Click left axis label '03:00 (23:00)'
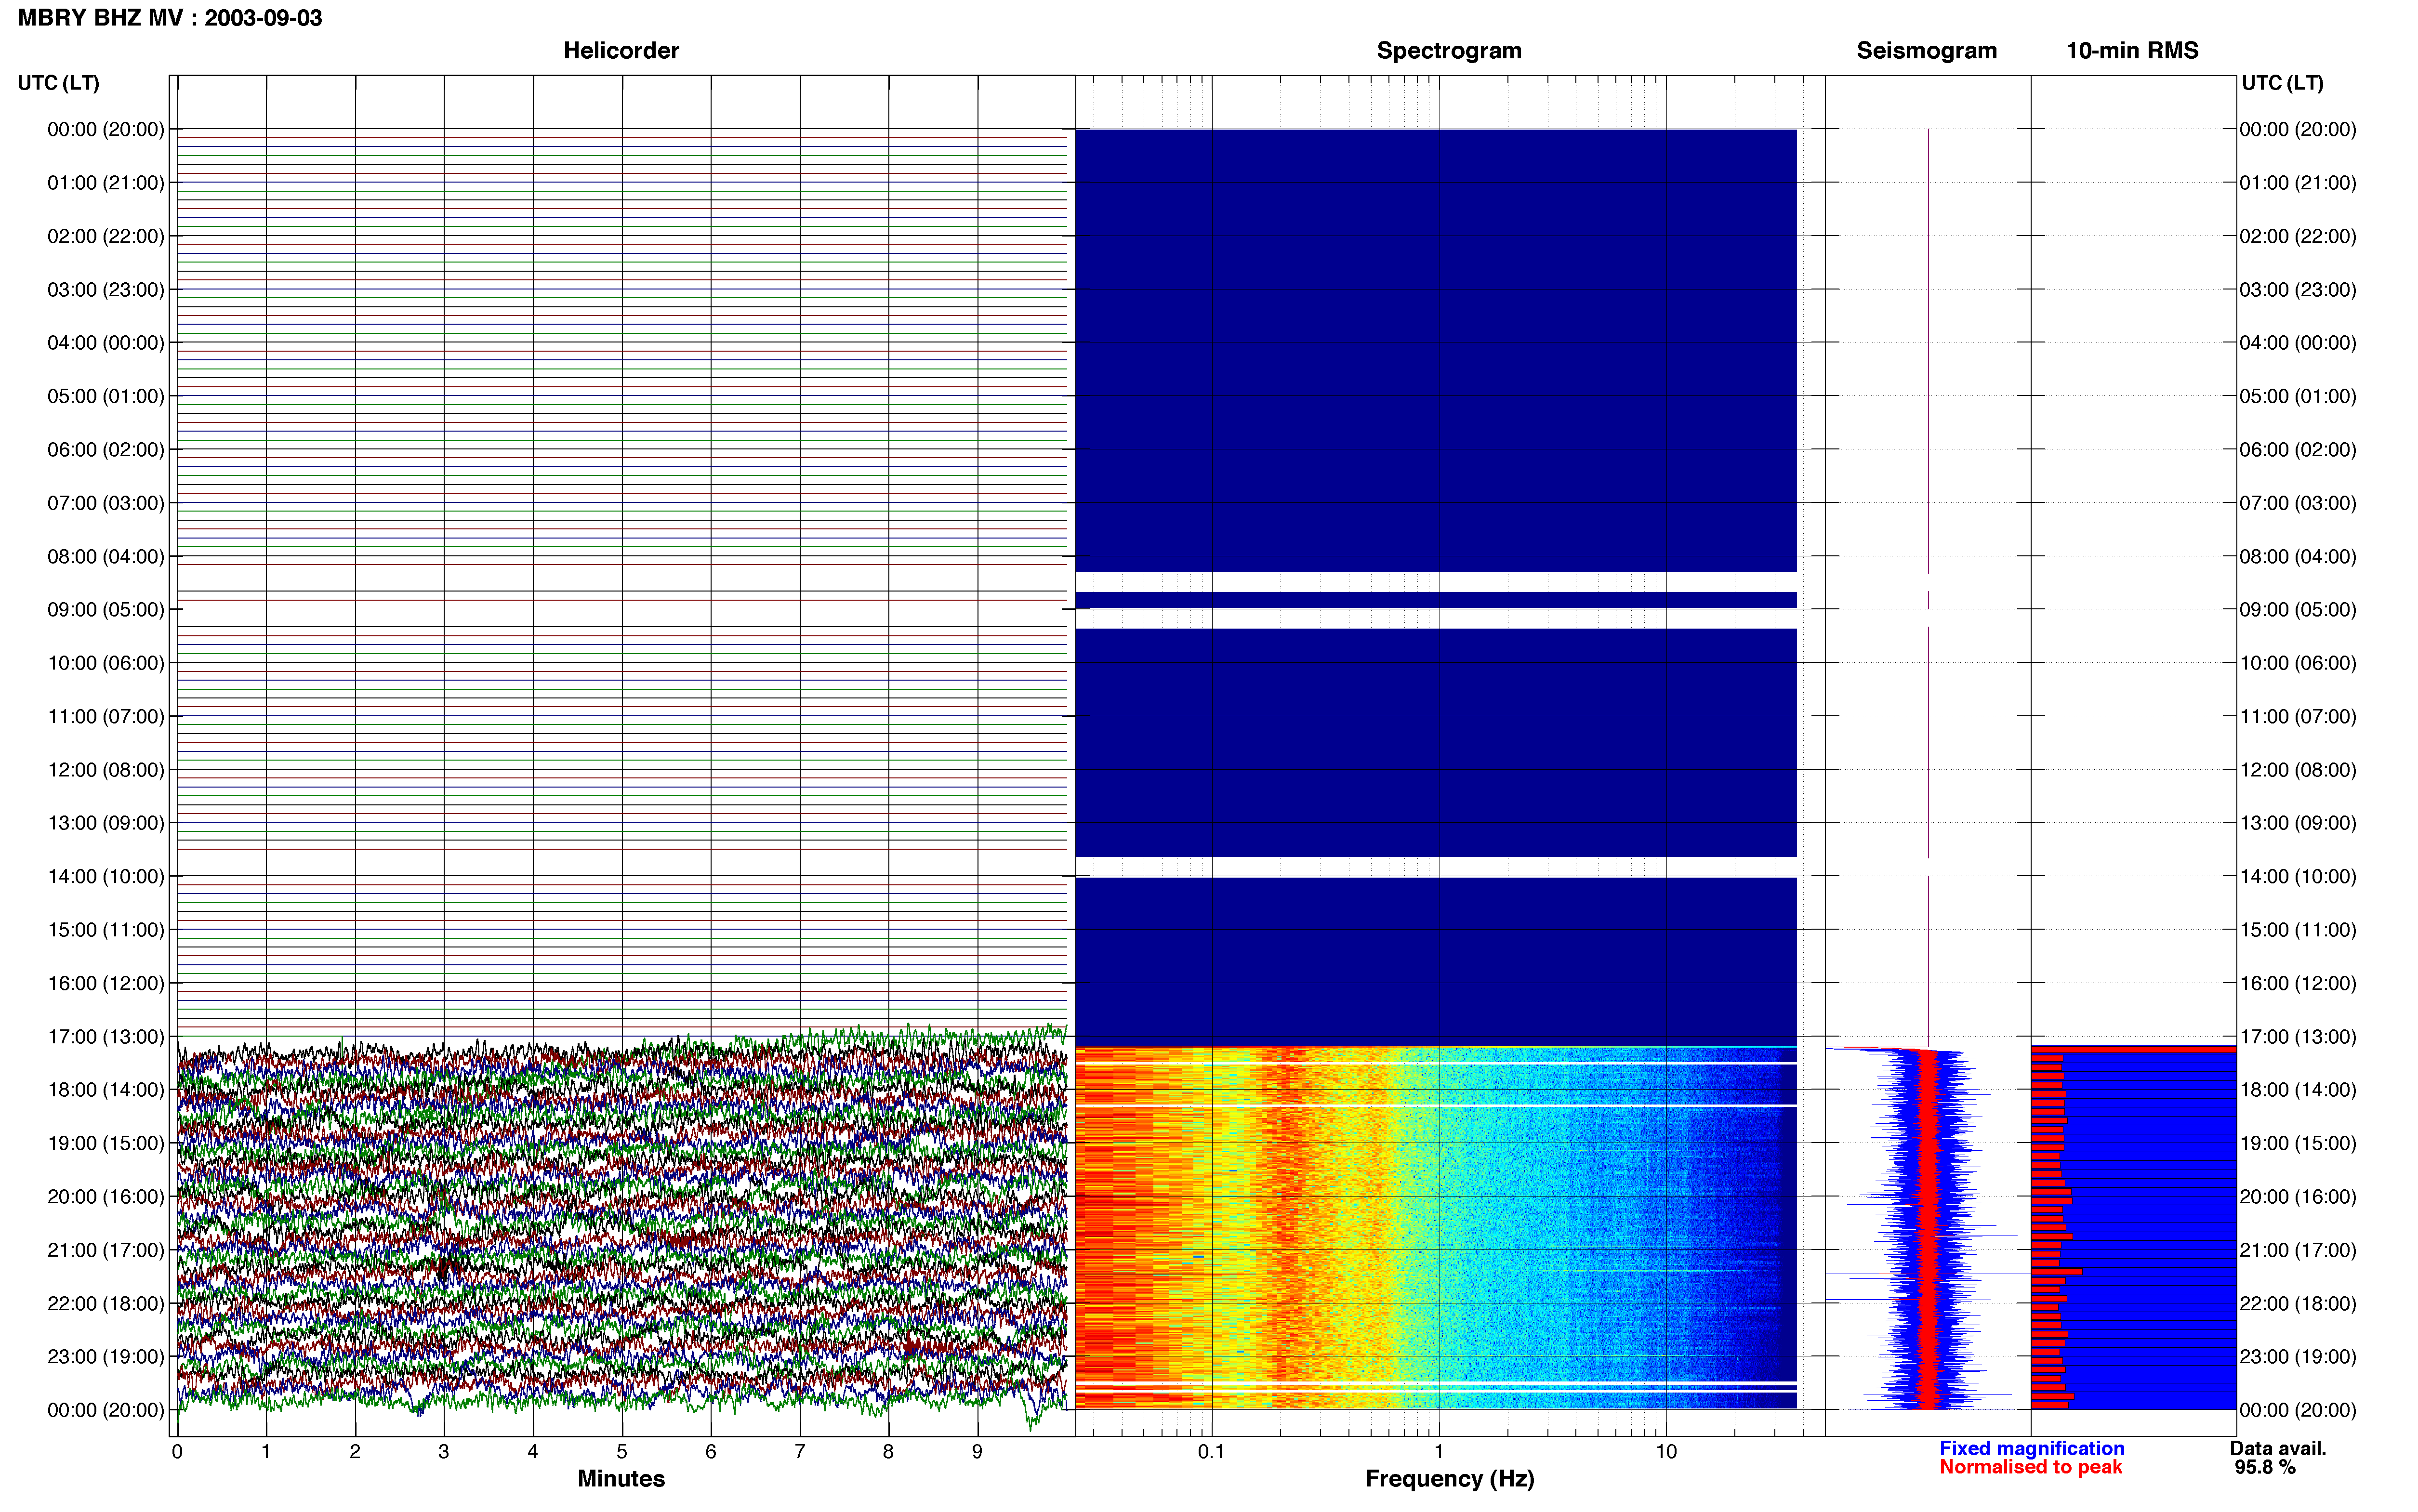This screenshot has height=1512, width=2418. 106,290
